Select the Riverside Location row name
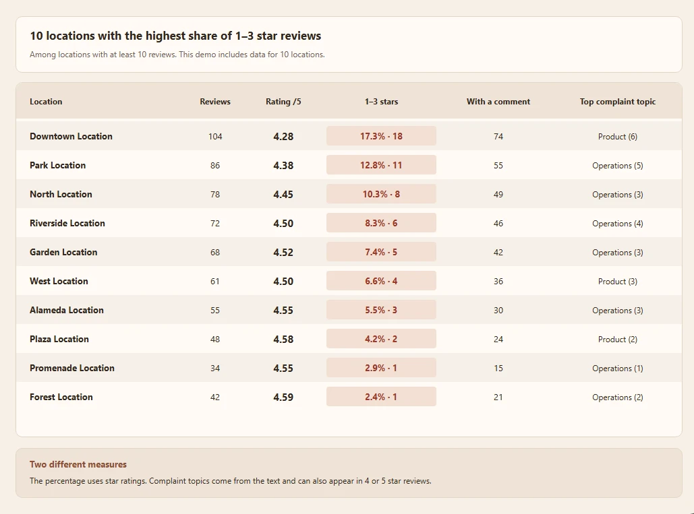Viewport: 694px width, 514px height. pyautogui.click(x=67, y=223)
